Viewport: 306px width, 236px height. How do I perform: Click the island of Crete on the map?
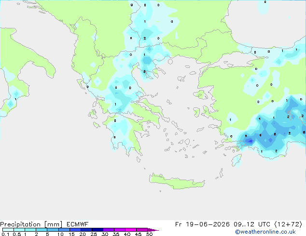[177, 182]
